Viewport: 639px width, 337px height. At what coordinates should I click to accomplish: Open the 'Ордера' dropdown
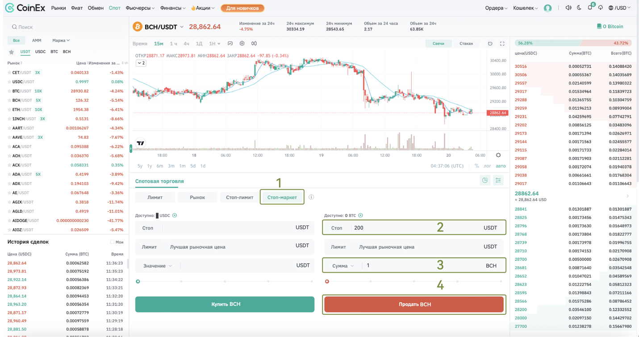pos(496,8)
